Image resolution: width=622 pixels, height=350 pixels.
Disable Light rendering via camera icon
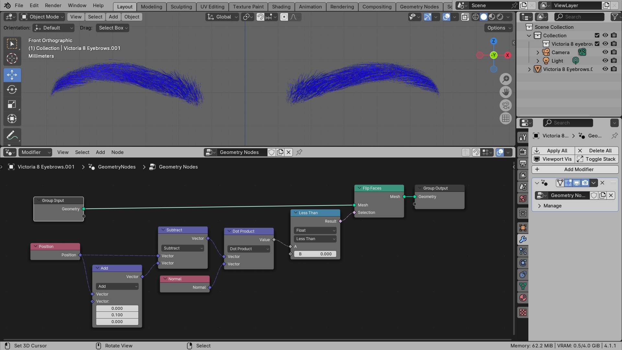click(614, 61)
